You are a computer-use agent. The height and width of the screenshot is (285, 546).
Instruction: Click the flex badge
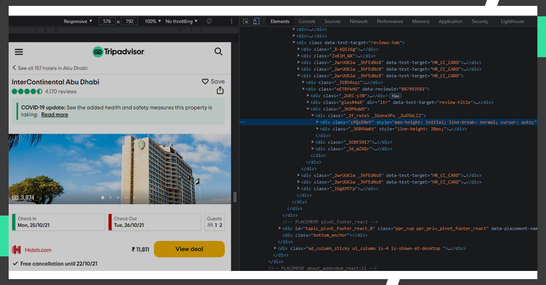point(395,96)
